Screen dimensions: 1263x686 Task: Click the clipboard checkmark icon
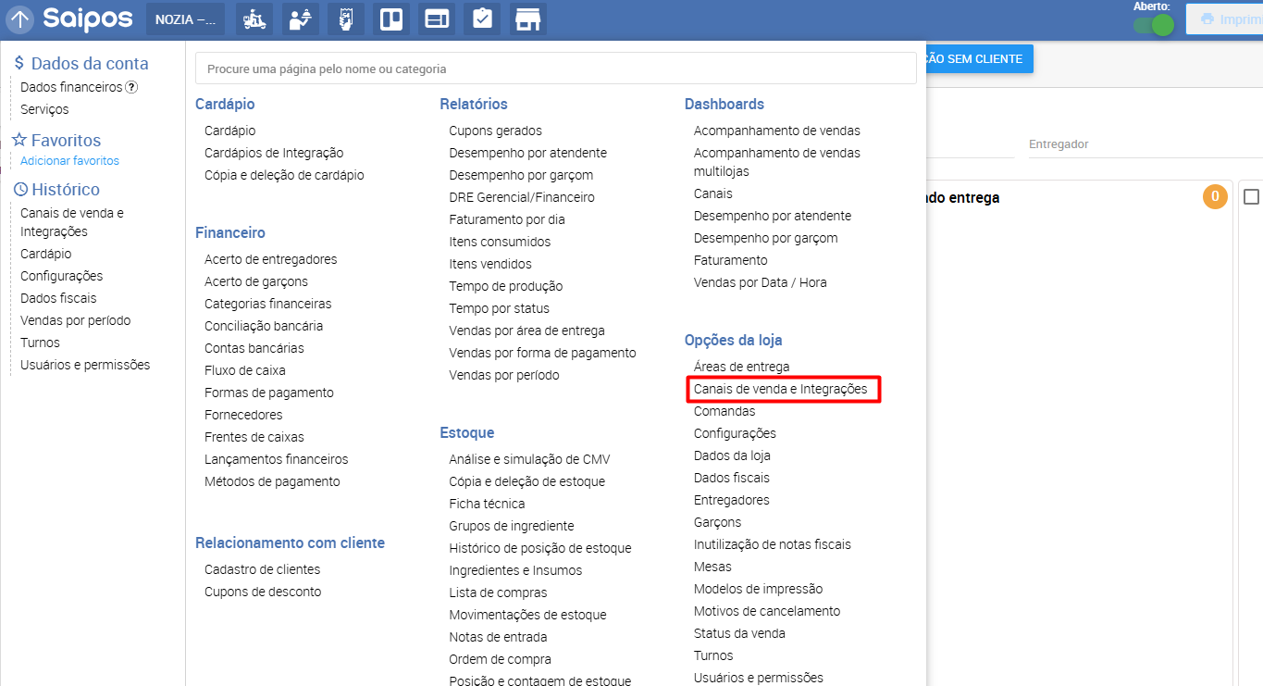click(482, 19)
